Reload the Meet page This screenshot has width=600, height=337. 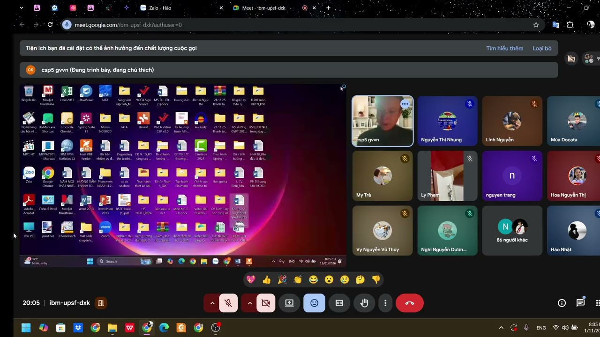click(x=50, y=25)
